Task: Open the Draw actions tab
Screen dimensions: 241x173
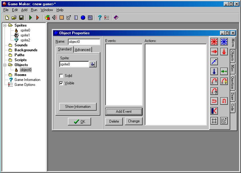Action: point(233,96)
